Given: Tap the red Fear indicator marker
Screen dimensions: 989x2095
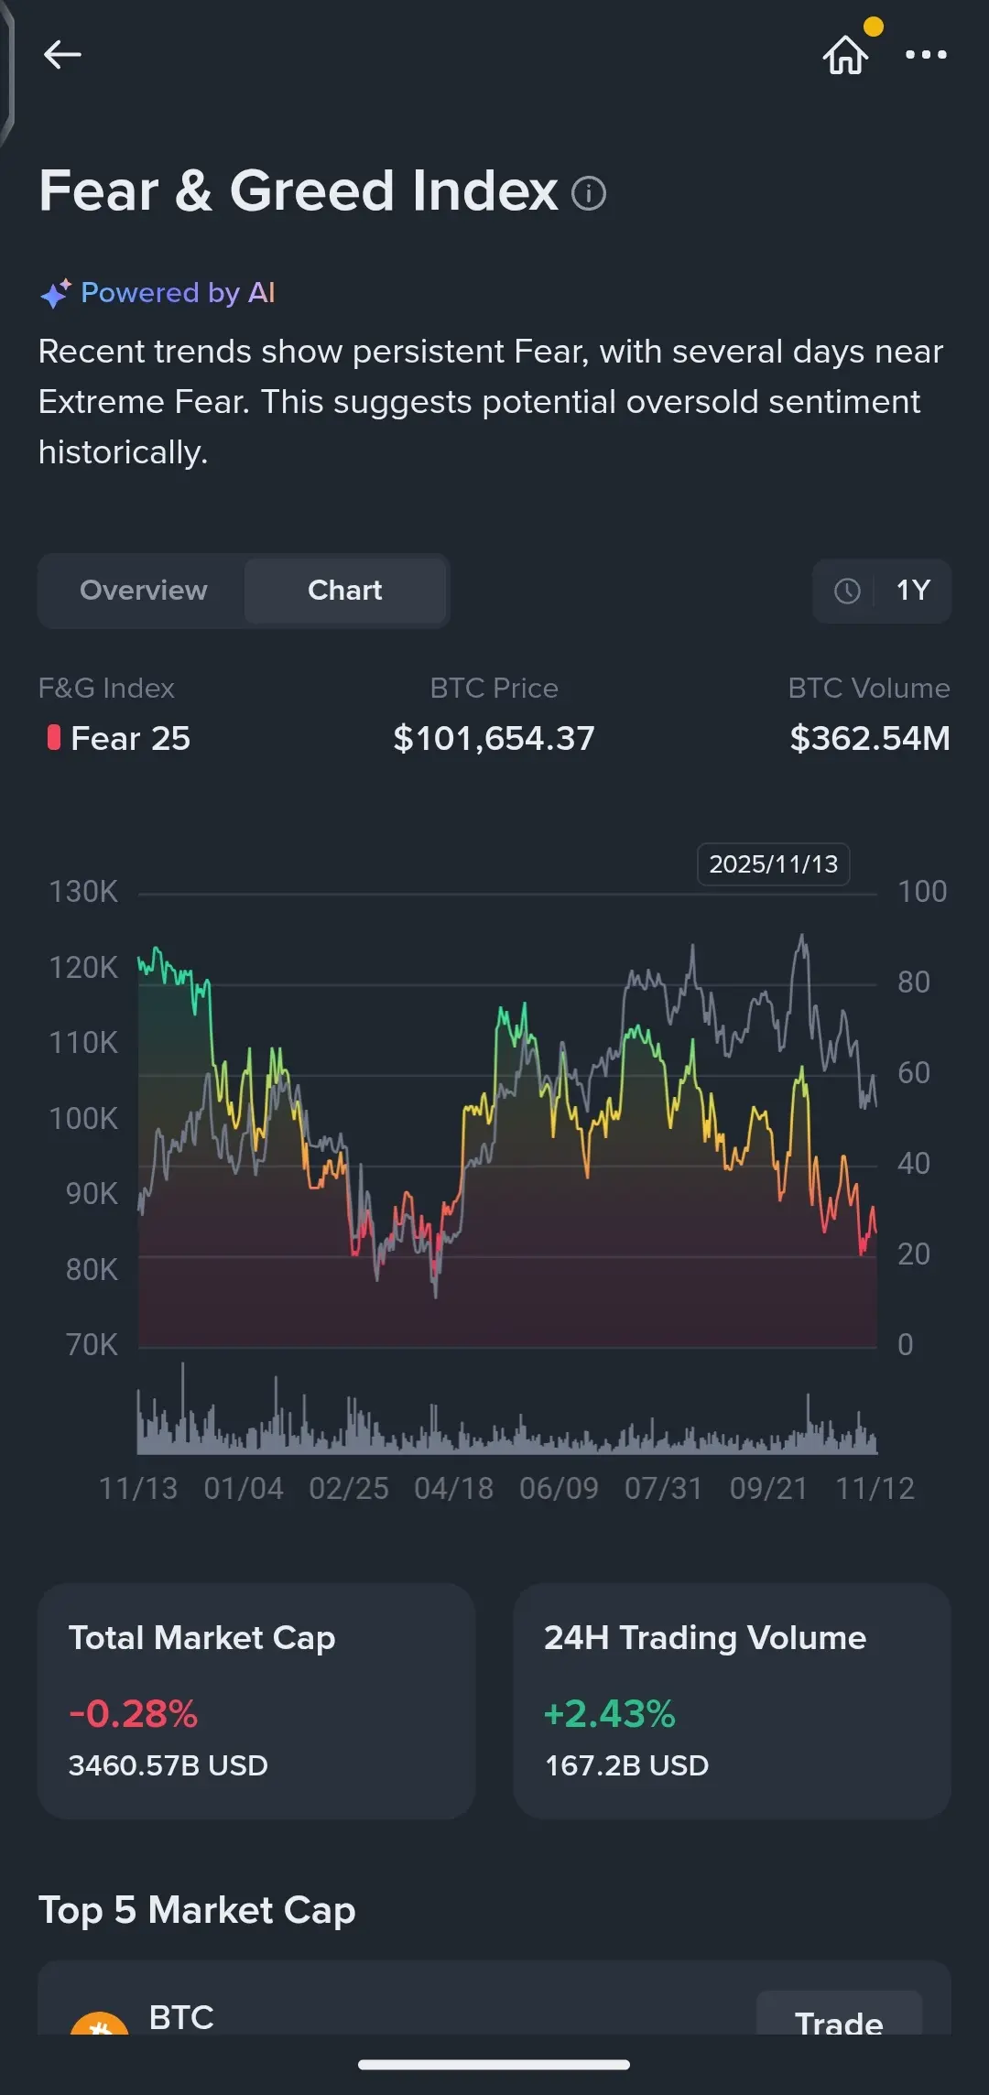Looking at the screenshot, I should [54, 738].
